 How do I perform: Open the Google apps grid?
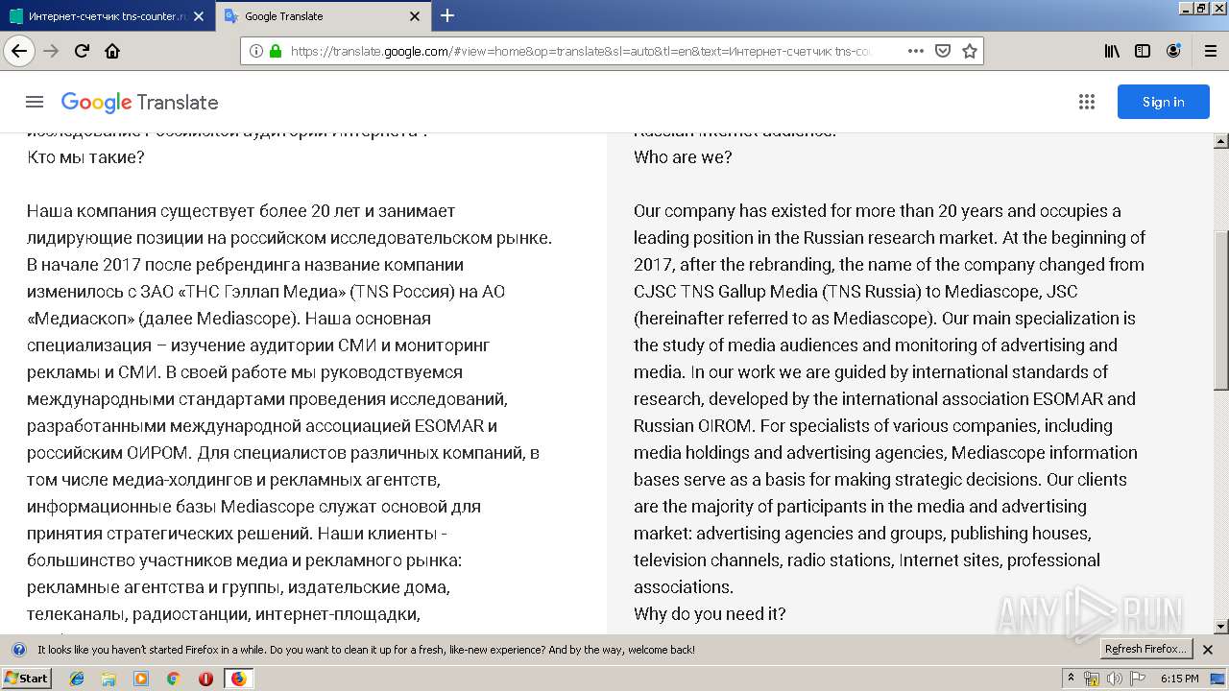(1087, 102)
